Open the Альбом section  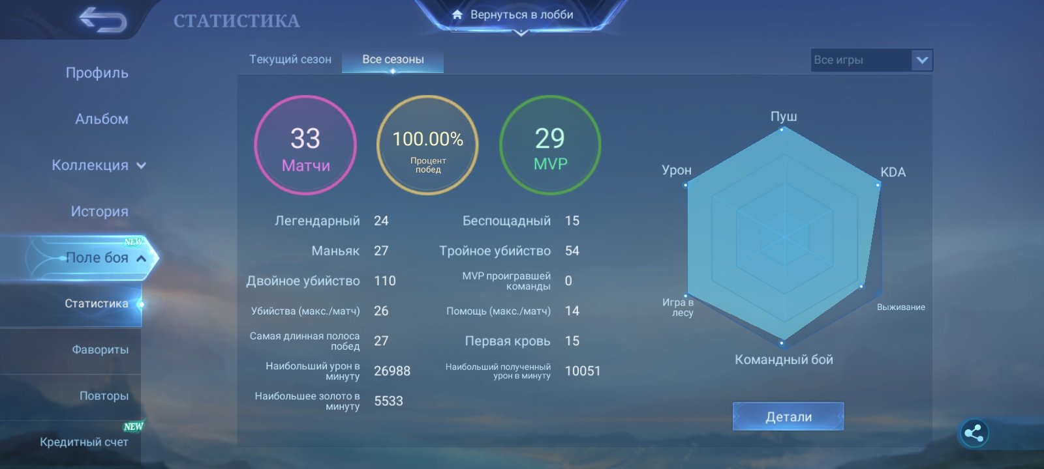101,119
